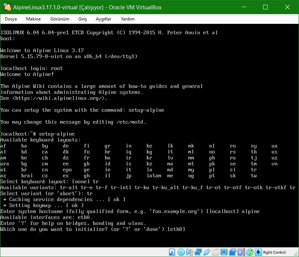Image resolution: width=299 pixels, height=257 pixels.
Task: Click the Right Control host key label
Action: [x=274, y=252]
